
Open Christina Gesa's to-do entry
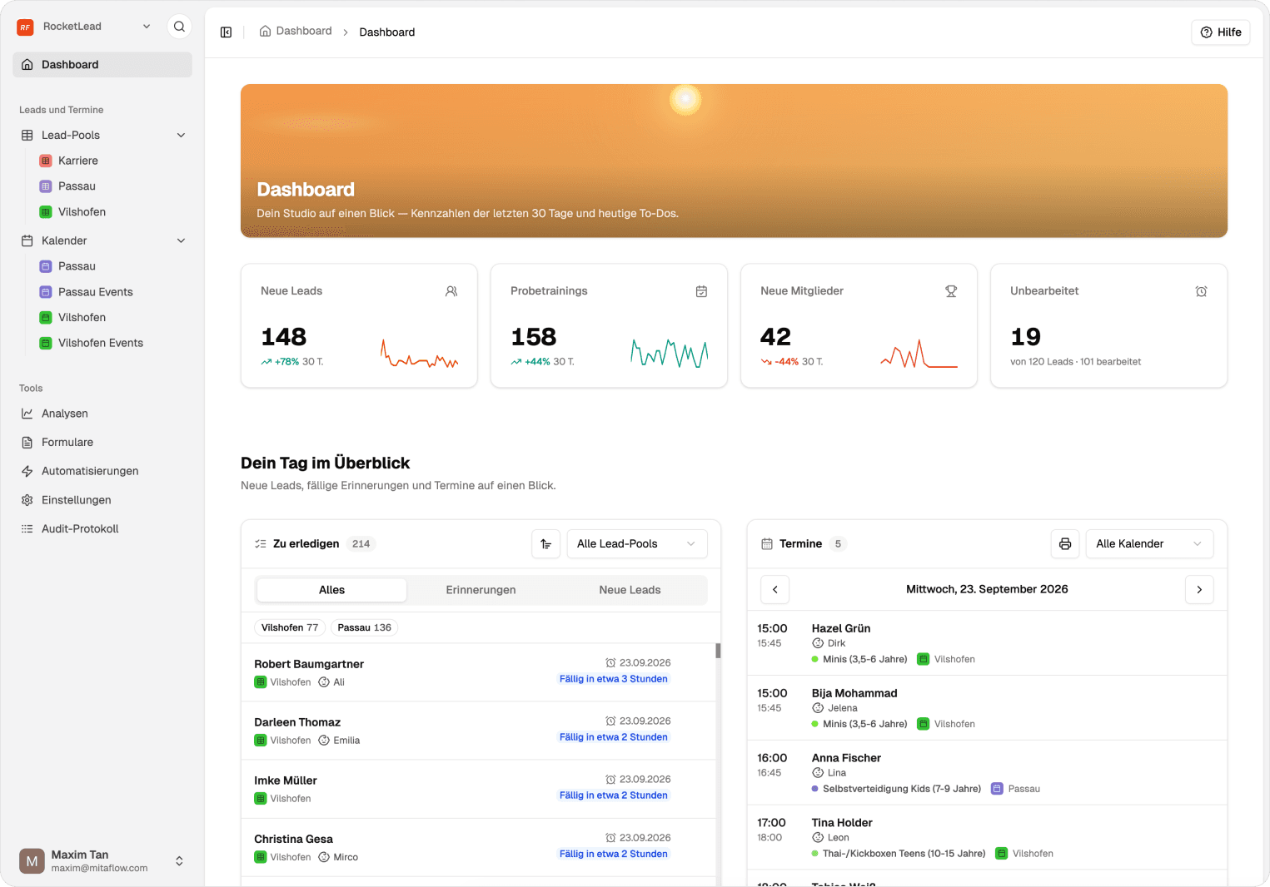[x=479, y=847]
